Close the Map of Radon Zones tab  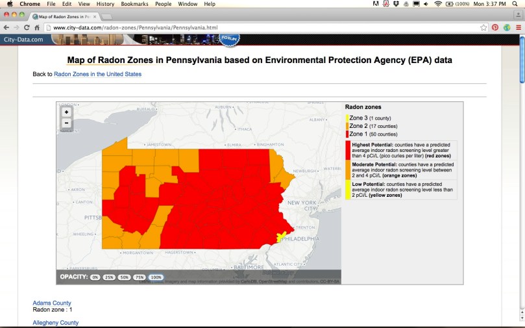95,16
